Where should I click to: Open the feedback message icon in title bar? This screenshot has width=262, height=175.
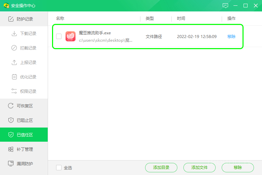click(225, 6)
